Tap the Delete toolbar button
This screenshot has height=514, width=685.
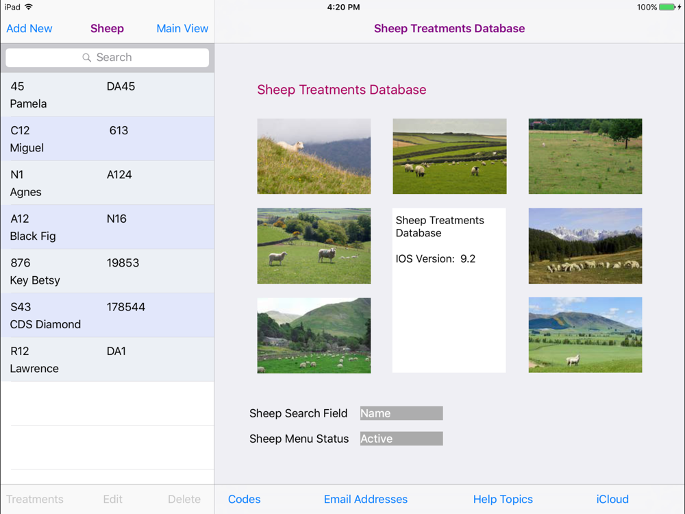pos(184,499)
